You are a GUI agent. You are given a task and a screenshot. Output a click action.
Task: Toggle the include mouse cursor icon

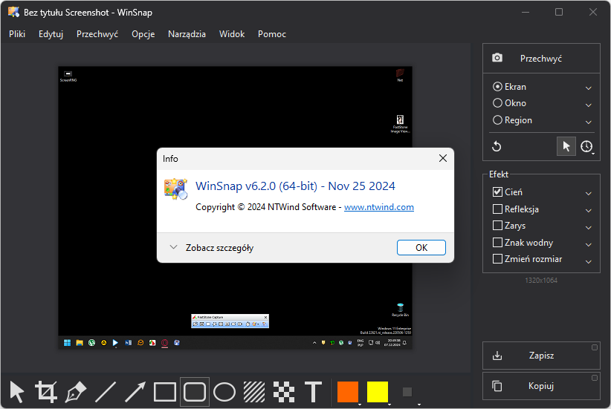click(566, 146)
